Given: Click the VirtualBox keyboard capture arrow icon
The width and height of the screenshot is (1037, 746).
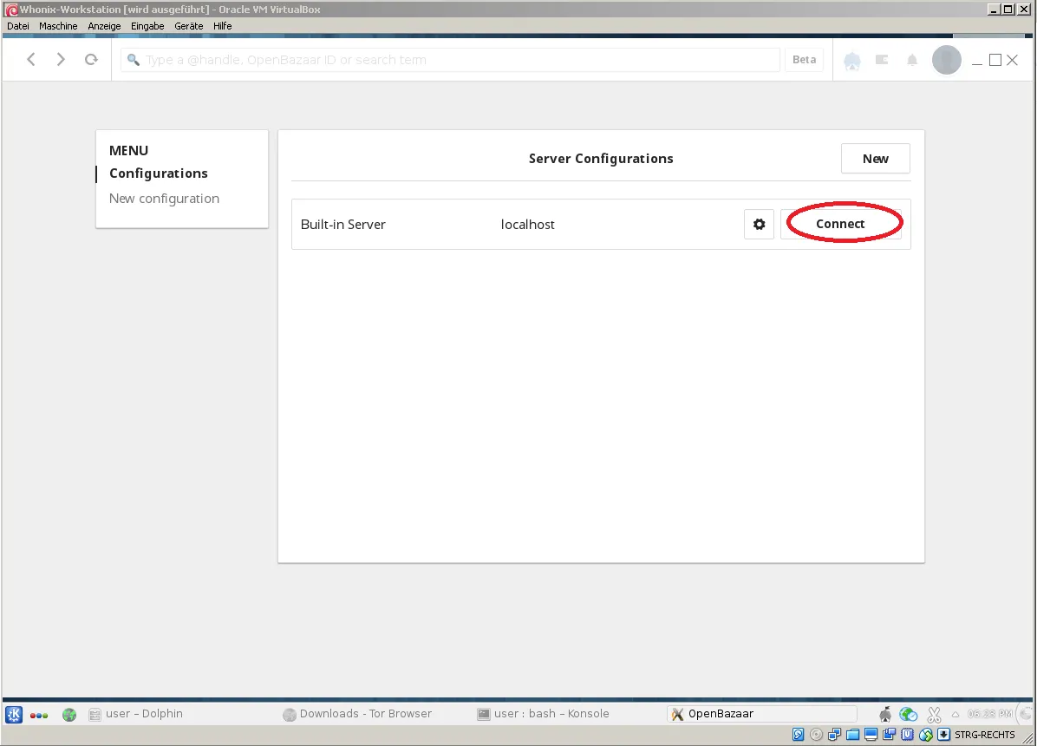Looking at the screenshot, I should tap(943, 734).
